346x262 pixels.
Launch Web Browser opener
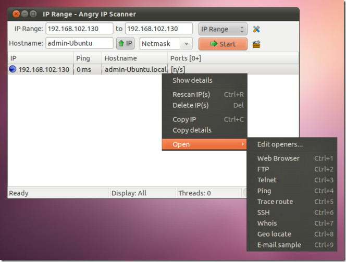coord(292,158)
